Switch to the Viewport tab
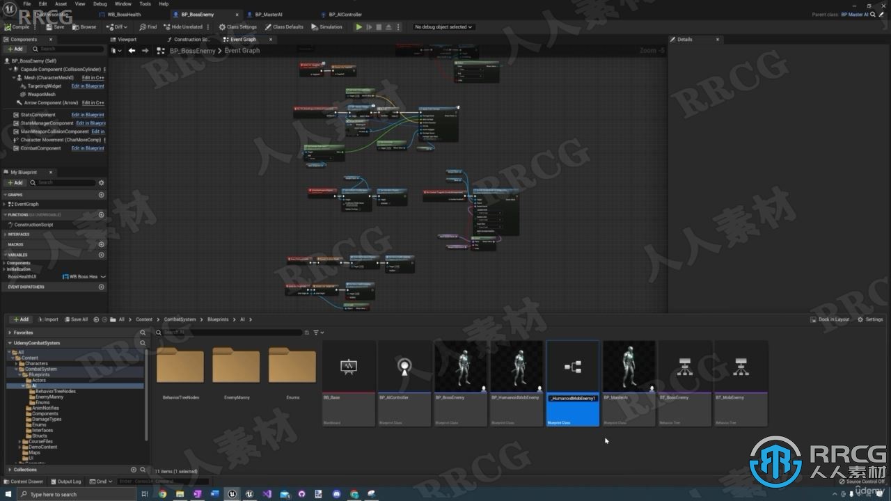Viewport: 891px width, 501px height. [x=127, y=40]
